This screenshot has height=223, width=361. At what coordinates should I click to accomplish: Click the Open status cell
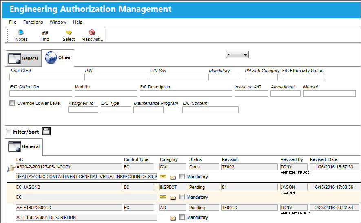(204, 167)
